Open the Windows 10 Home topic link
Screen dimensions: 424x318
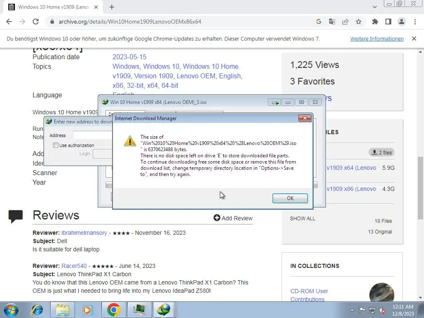pos(211,66)
